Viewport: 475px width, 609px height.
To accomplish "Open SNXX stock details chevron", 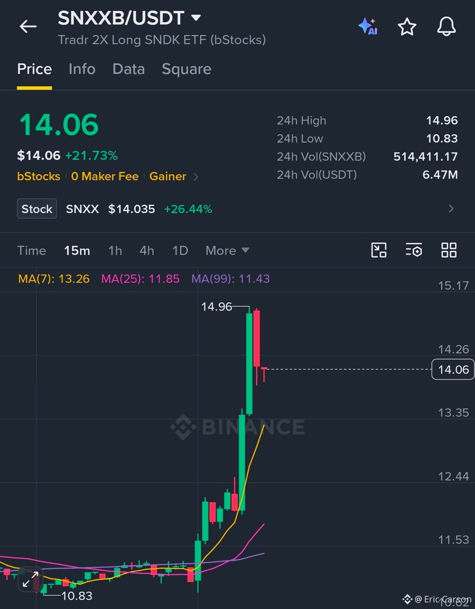I will 451,209.
